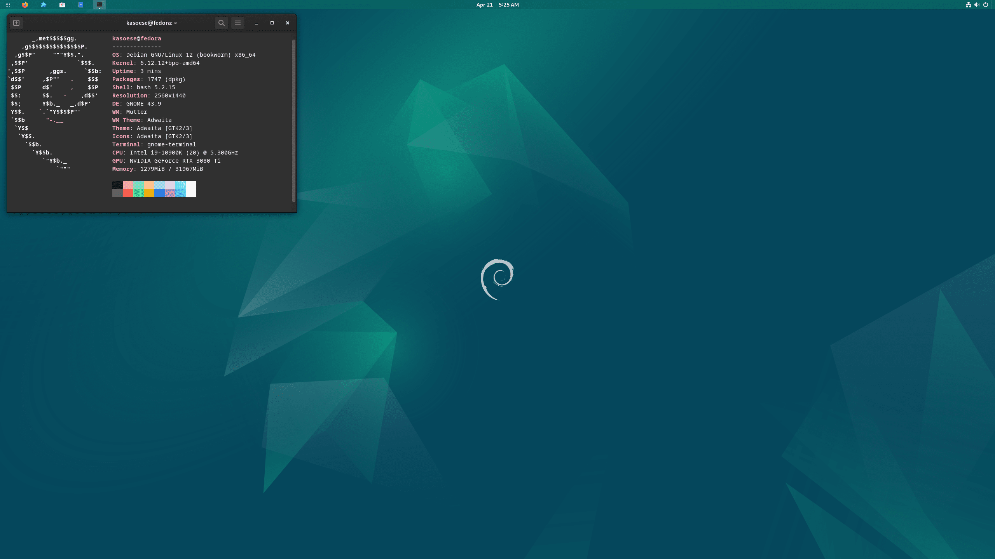Click the wired network status icon
Viewport: 995px width, 559px height.
pos(968,5)
